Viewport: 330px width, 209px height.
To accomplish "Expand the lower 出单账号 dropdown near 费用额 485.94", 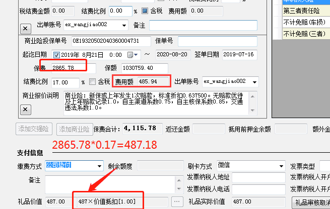I will tap(254, 82).
